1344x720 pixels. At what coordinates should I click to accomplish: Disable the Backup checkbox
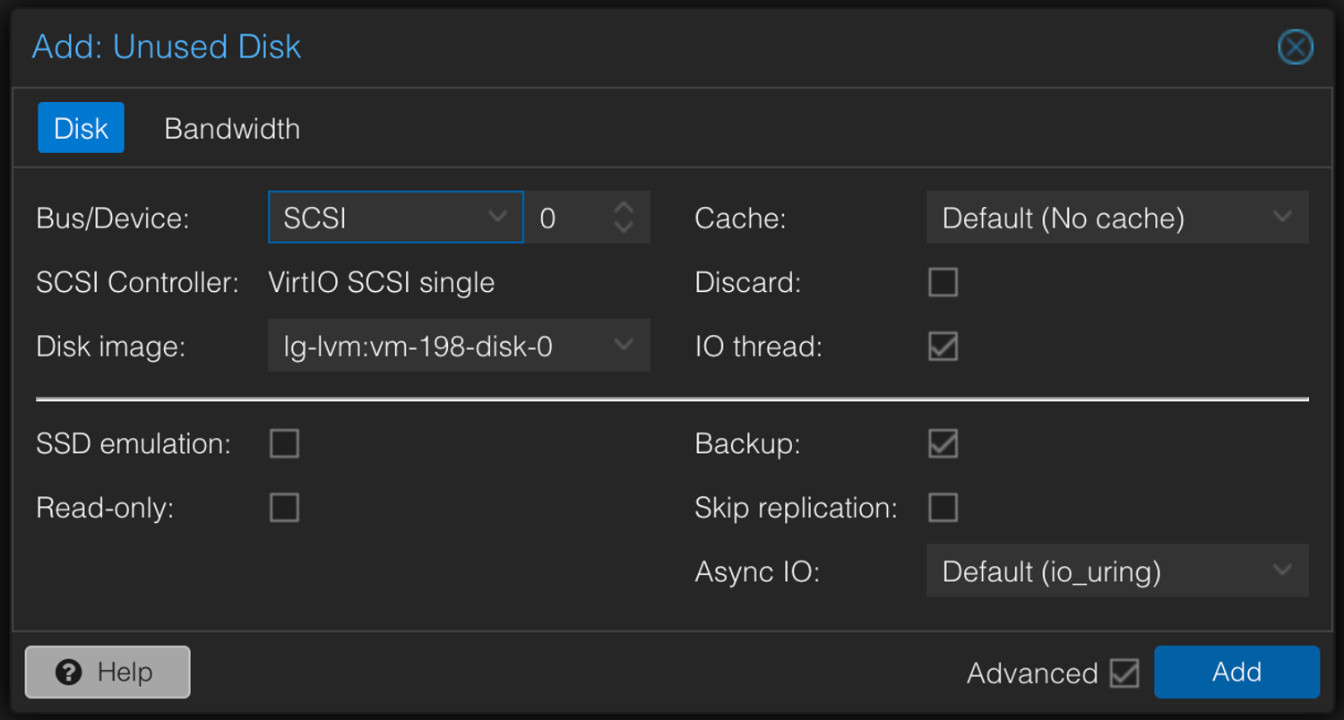[x=943, y=444]
